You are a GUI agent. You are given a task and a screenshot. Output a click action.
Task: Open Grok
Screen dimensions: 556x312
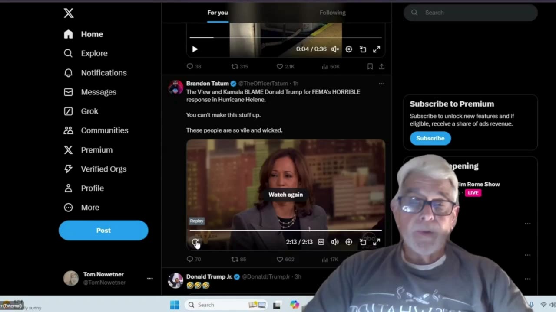click(81, 111)
